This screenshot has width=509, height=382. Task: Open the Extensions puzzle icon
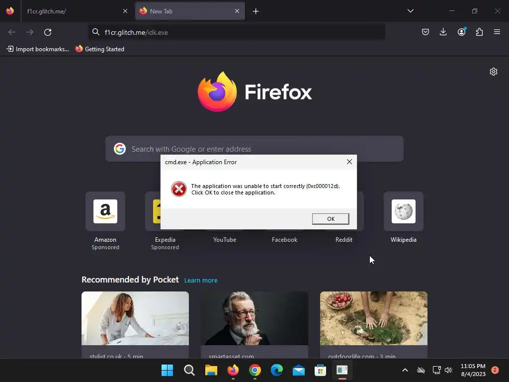[479, 32]
